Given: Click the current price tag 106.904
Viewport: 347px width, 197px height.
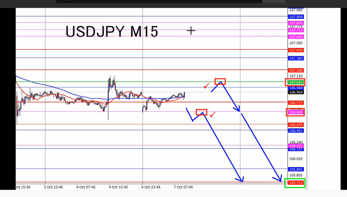Looking at the screenshot, I should (296, 92).
